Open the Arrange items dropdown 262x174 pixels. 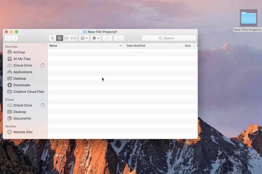click(84, 38)
